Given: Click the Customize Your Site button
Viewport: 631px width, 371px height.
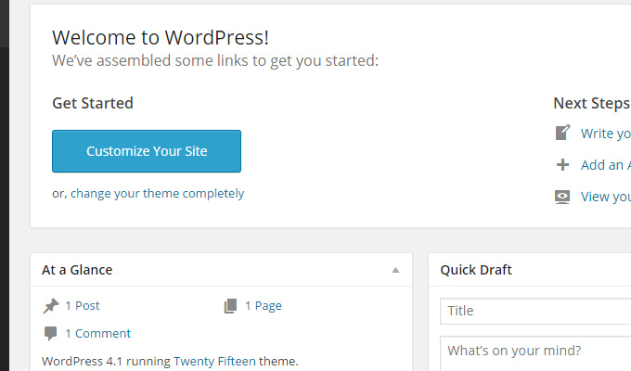Looking at the screenshot, I should point(147,151).
